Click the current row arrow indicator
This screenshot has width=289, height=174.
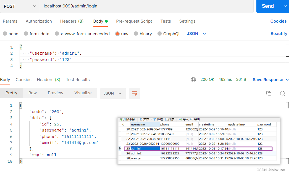(x=120, y=148)
